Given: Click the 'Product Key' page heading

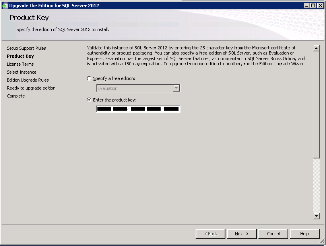Looking at the screenshot, I should [x=29, y=18].
